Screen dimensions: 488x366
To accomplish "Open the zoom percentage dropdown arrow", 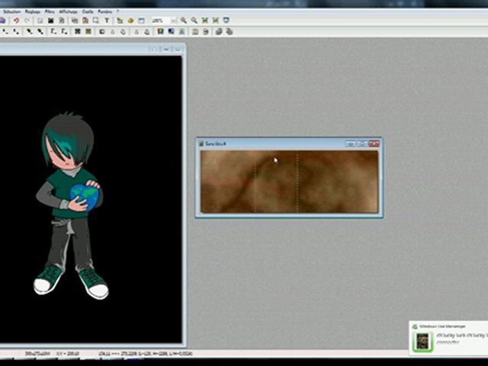I will pyautogui.click(x=173, y=21).
